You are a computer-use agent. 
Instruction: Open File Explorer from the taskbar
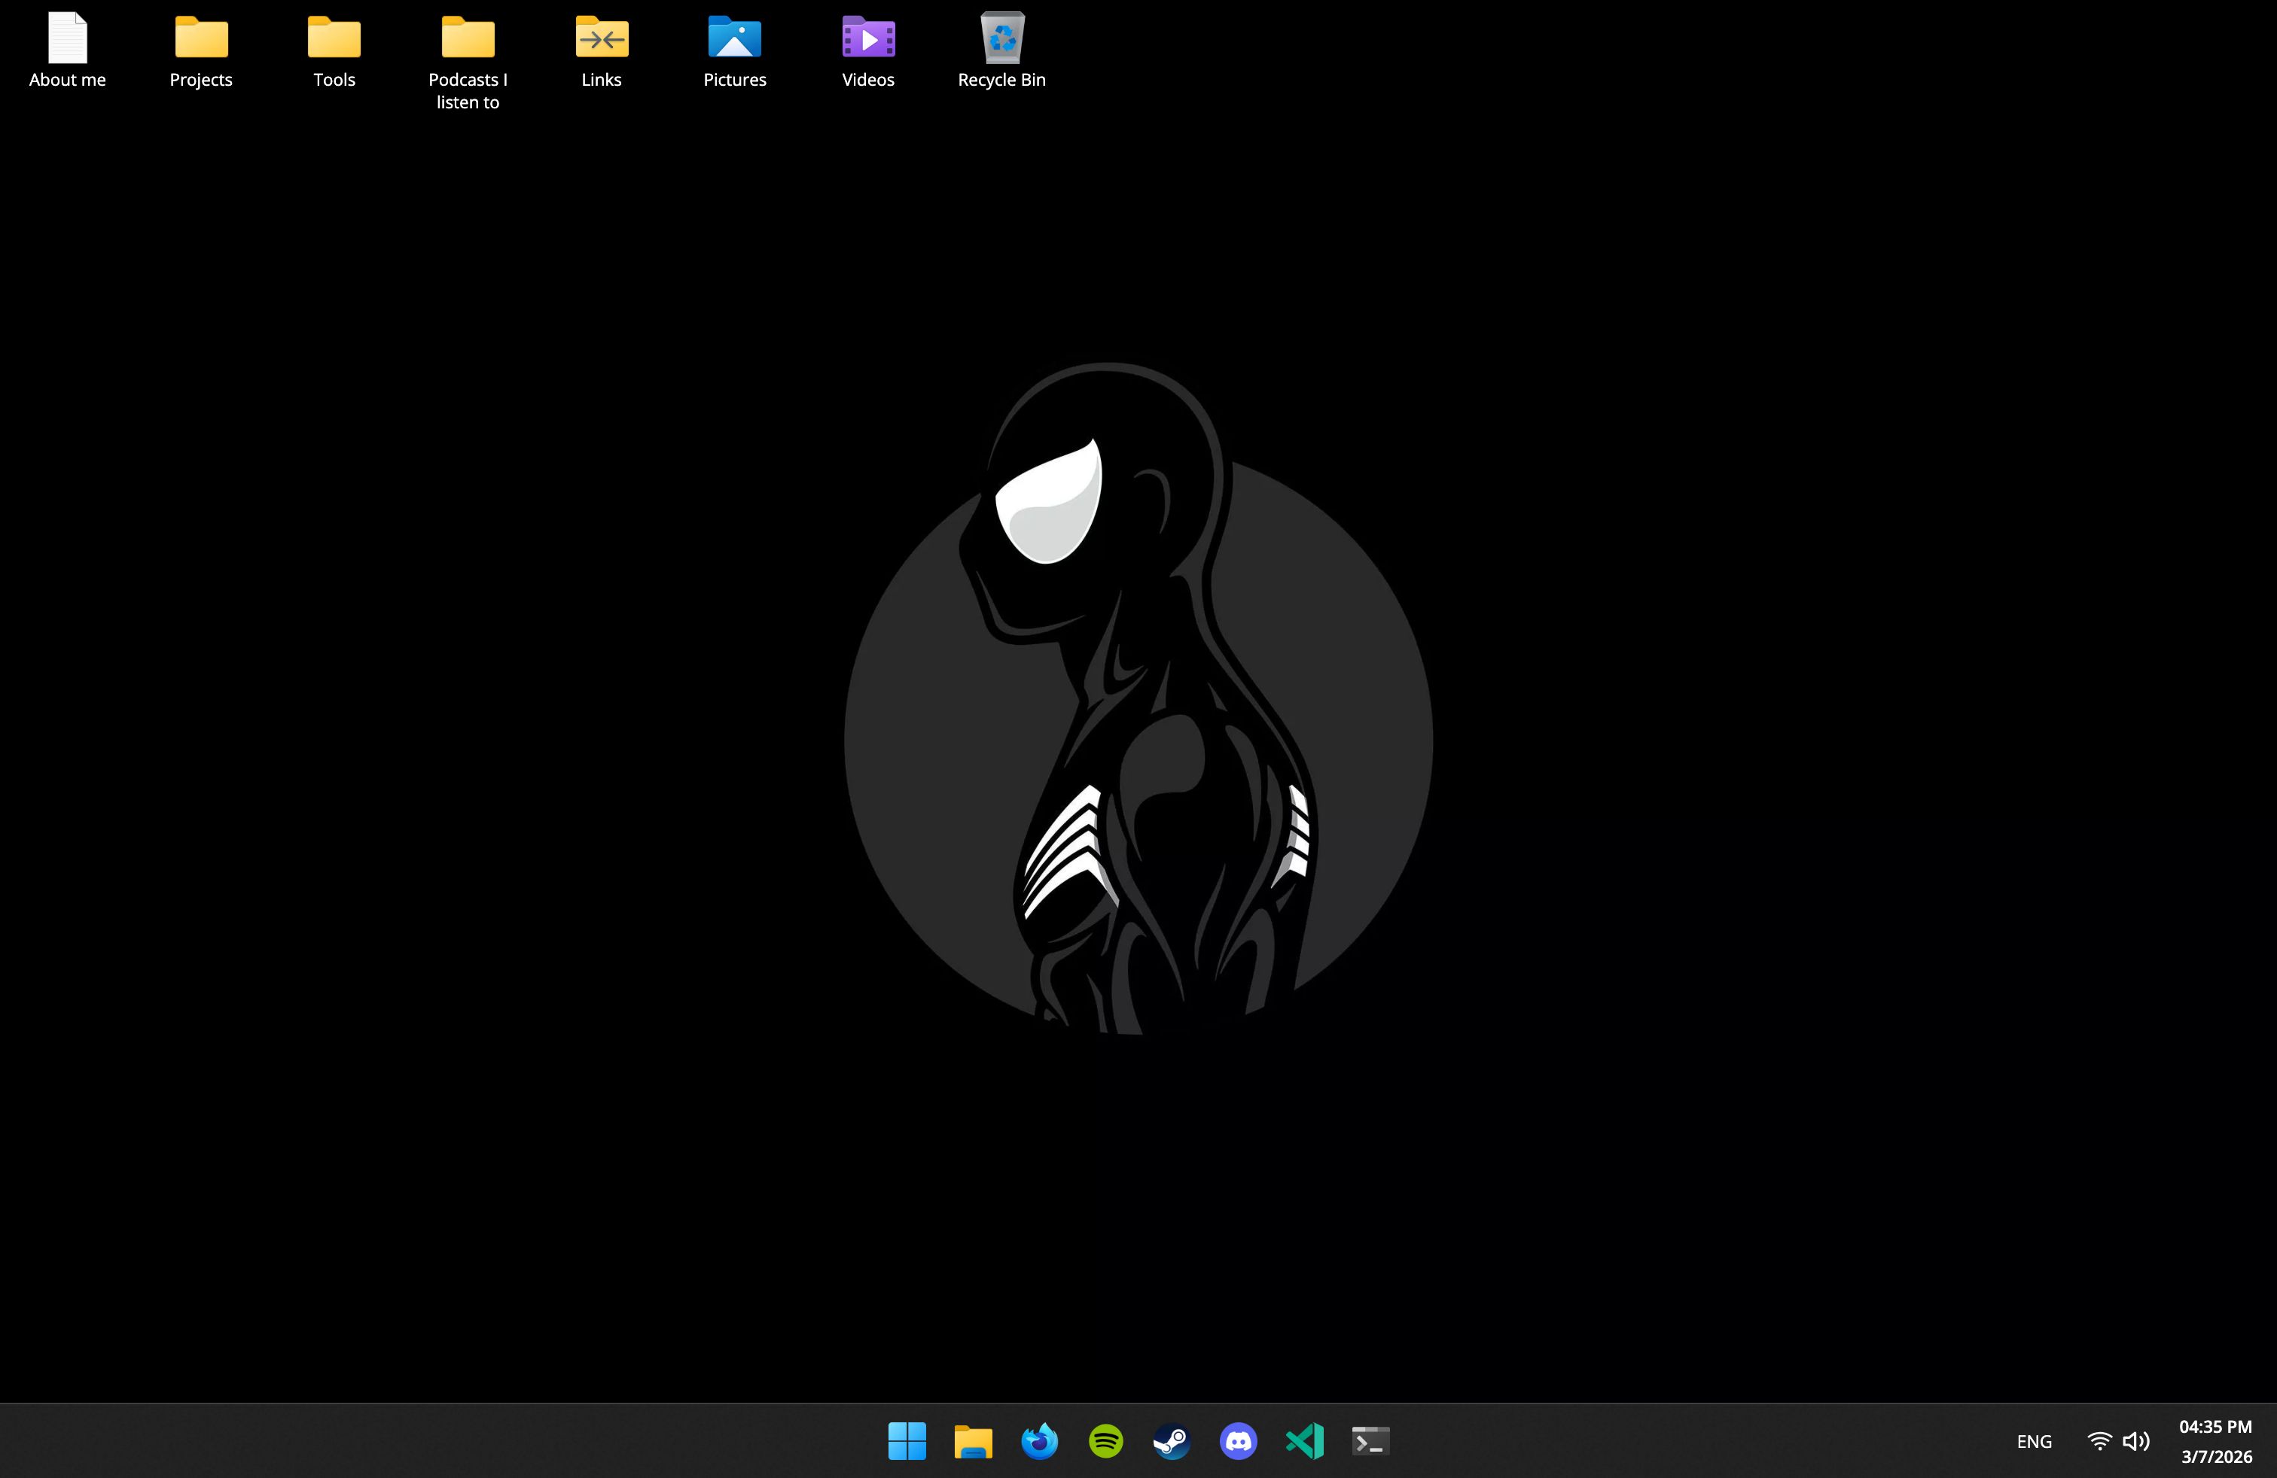point(974,1440)
